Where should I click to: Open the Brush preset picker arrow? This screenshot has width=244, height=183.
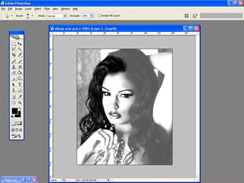tap(32, 16)
